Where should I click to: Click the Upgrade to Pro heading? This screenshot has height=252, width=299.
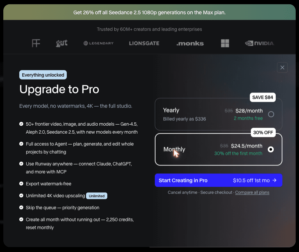click(x=59, y=89)
